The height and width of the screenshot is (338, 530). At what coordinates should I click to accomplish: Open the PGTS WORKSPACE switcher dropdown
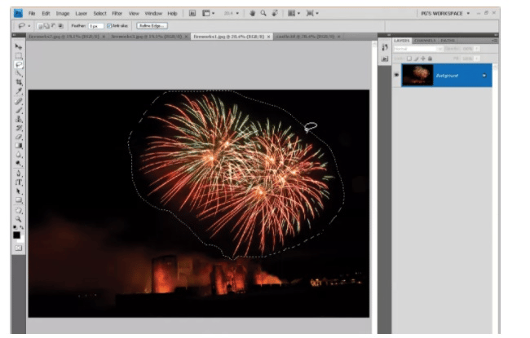tap(445, 13)
